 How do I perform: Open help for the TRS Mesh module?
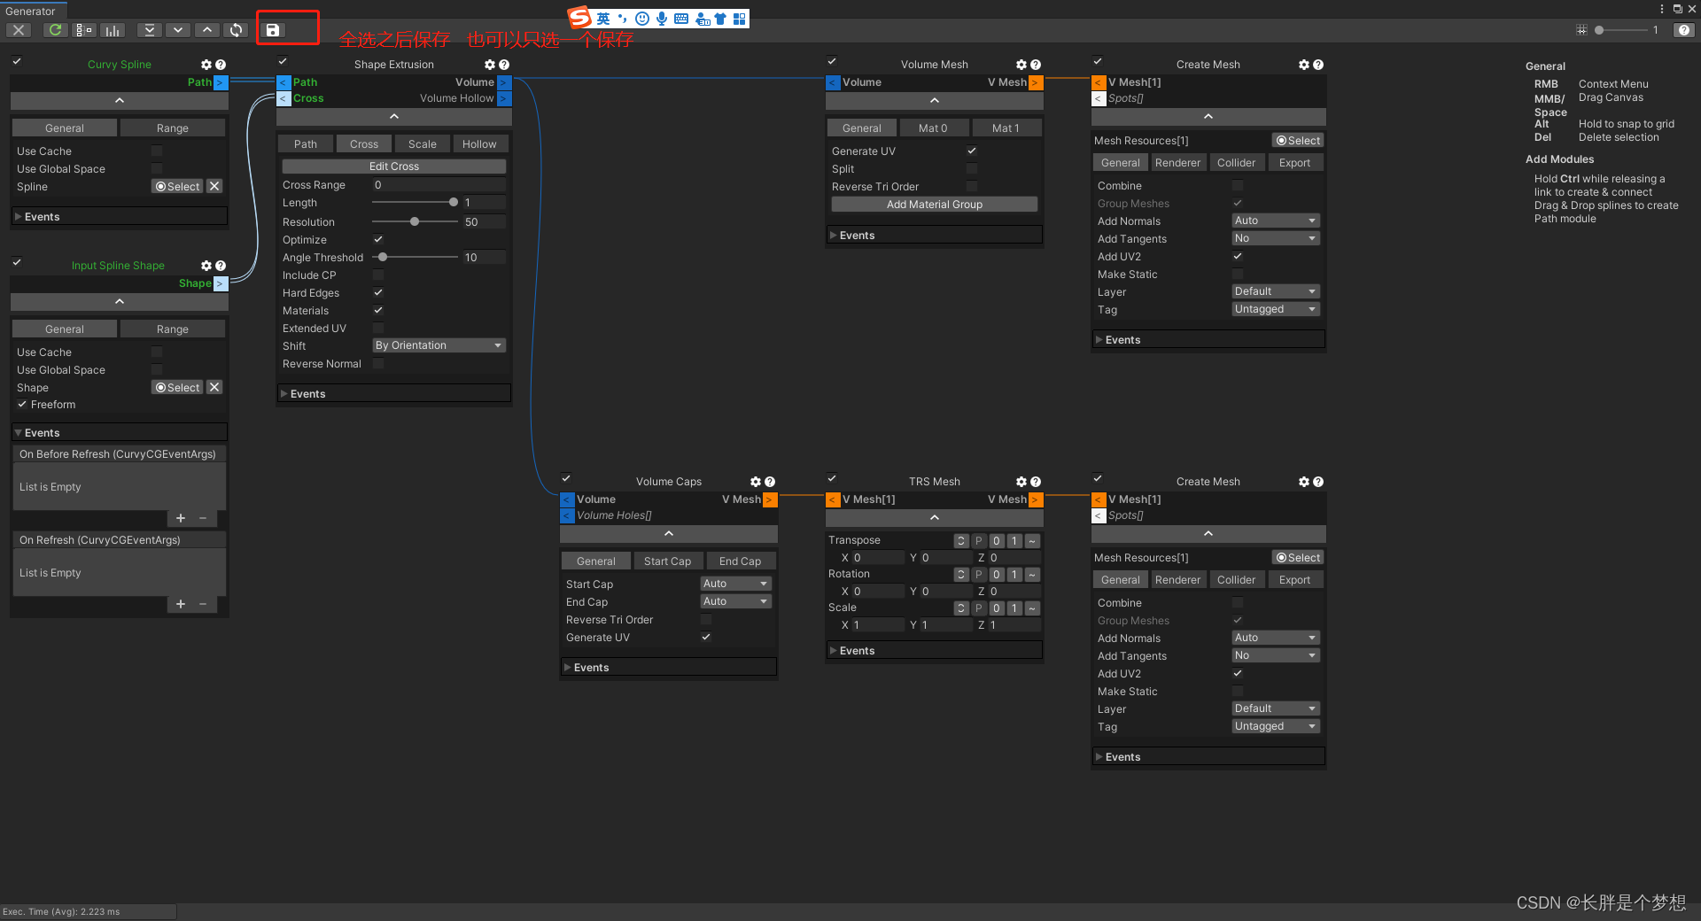[x=1036, y=482]
